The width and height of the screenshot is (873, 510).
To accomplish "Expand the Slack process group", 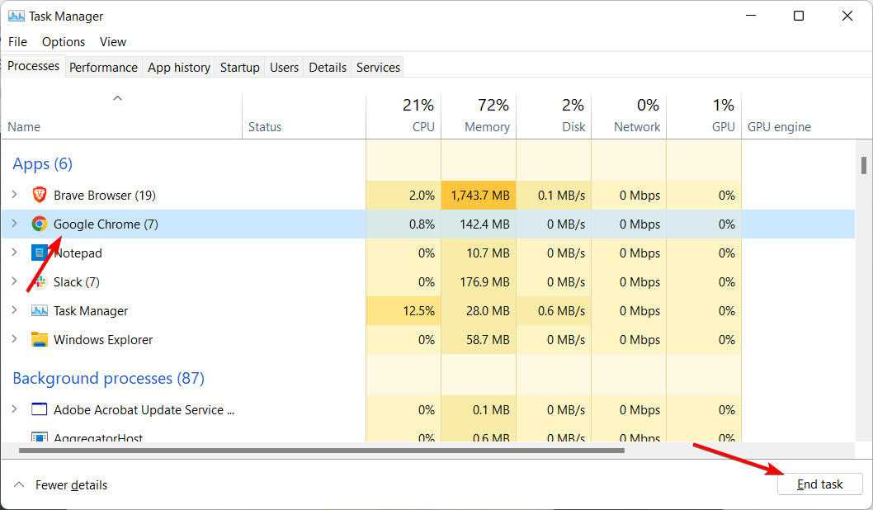I will tap(15, 281).
